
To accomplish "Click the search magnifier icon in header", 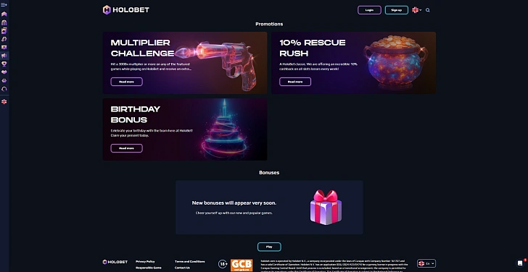I will (428, 10).
